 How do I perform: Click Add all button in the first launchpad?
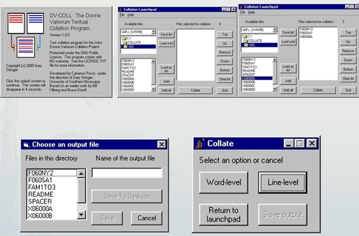click(167, 90)
